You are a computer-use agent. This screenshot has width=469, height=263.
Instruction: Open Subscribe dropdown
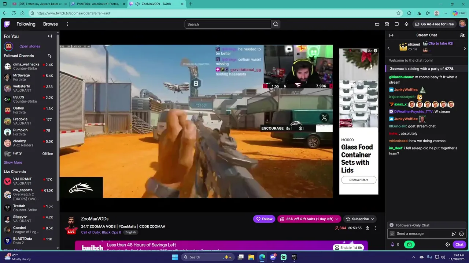click(x=361, y=219)
